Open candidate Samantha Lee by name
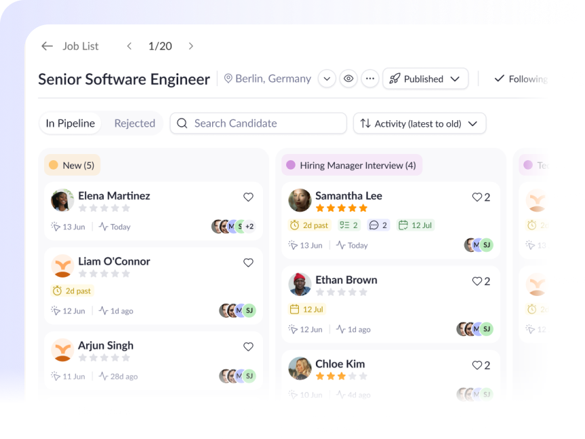 coord(349,196)
